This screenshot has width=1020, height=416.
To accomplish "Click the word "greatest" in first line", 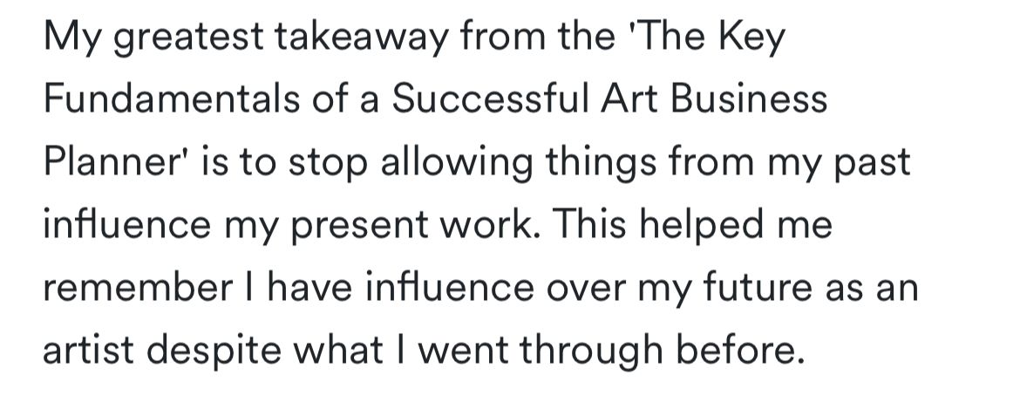I will coord(188,39).
